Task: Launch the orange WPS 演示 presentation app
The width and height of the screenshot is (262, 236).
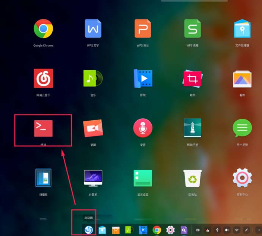Action: (143, 28)
